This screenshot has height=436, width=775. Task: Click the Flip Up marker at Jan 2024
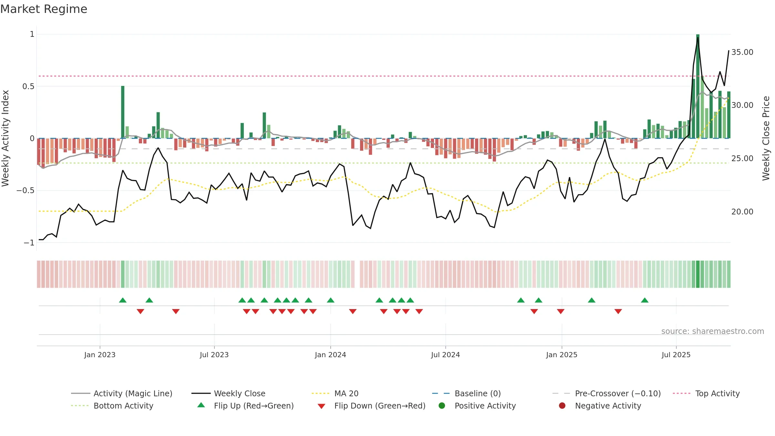tap(331, 300)
